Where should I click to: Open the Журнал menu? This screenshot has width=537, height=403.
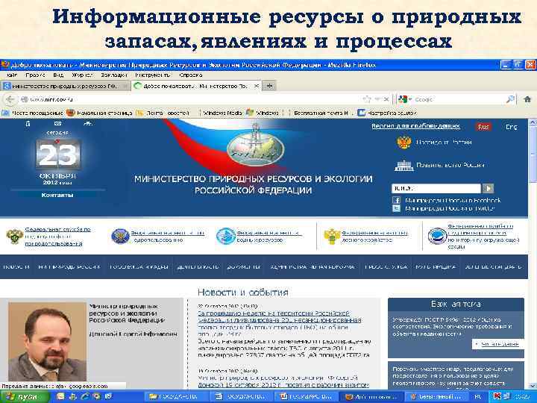tap(82, 75)
